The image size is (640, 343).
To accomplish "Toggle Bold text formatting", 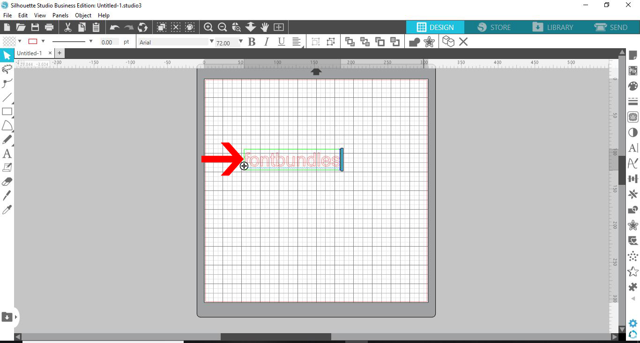I will pos(252,42).
